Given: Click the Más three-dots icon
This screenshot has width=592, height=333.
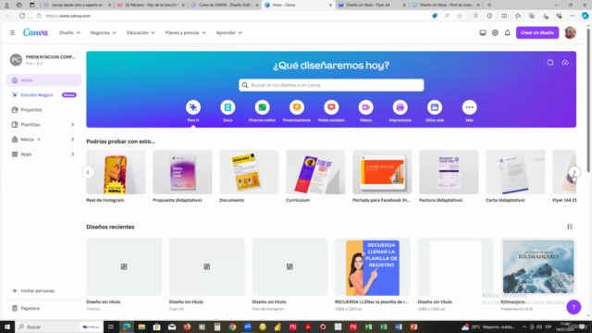Looking at the screenshot, I should 469,107.
